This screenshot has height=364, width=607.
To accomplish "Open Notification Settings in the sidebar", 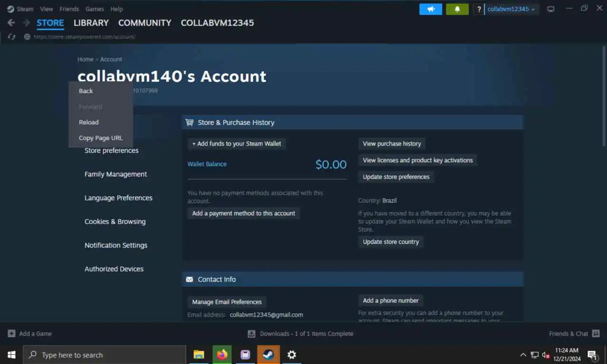I will pyautogui.click(x=116, y=245).
